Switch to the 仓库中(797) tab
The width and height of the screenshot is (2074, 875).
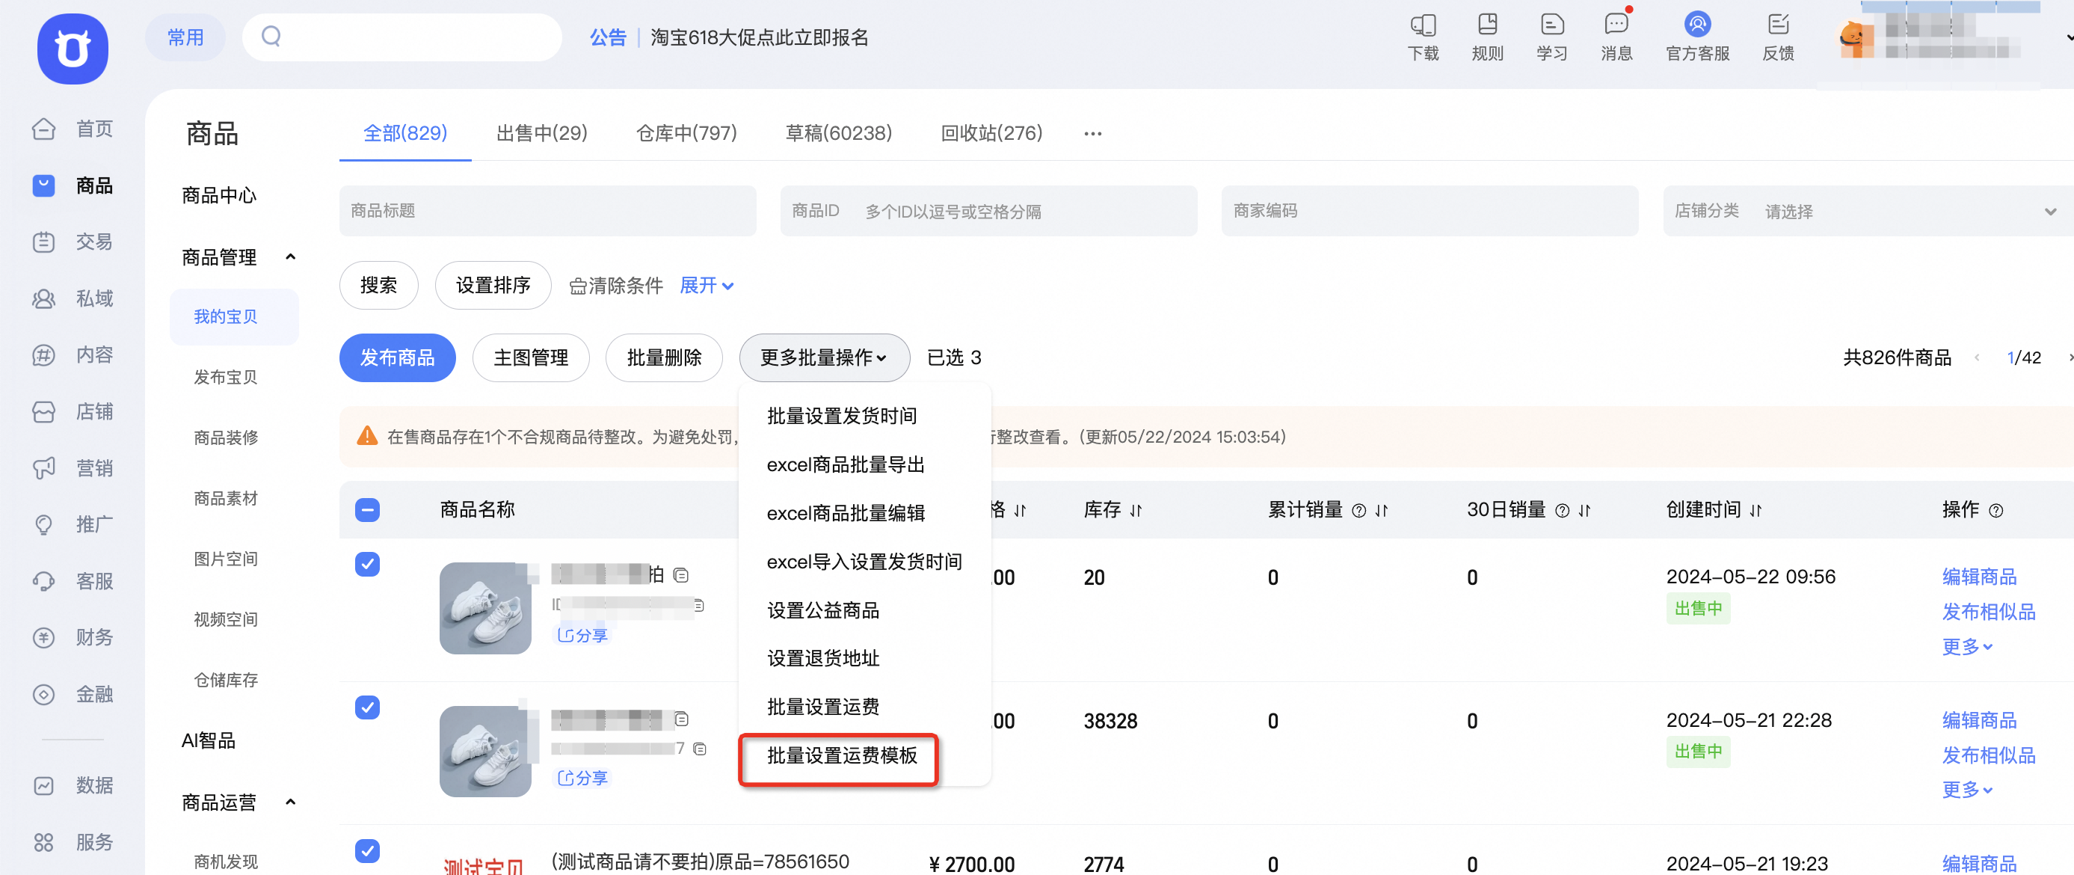click(686, 133)
